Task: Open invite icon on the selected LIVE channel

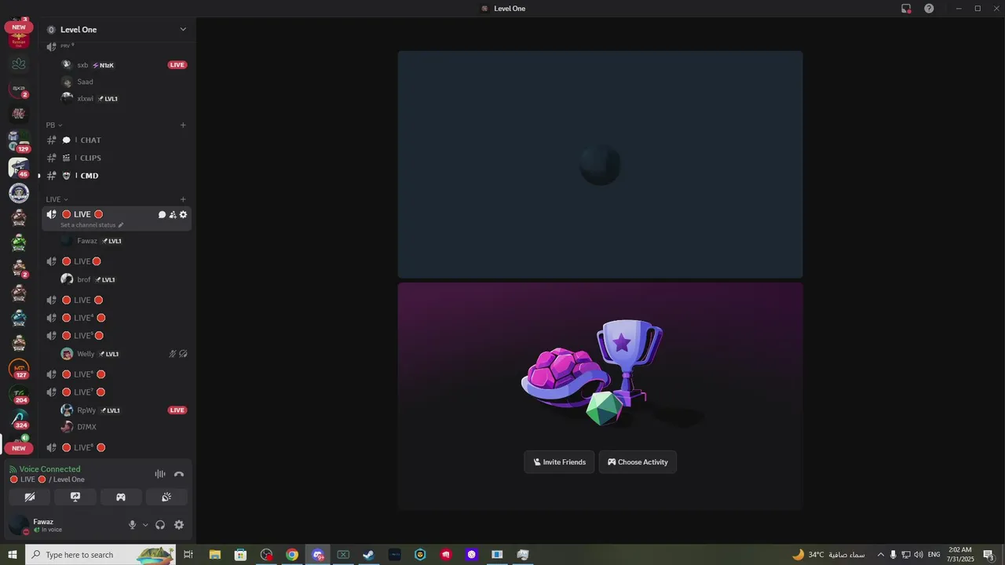Action: tap(173, 214)
